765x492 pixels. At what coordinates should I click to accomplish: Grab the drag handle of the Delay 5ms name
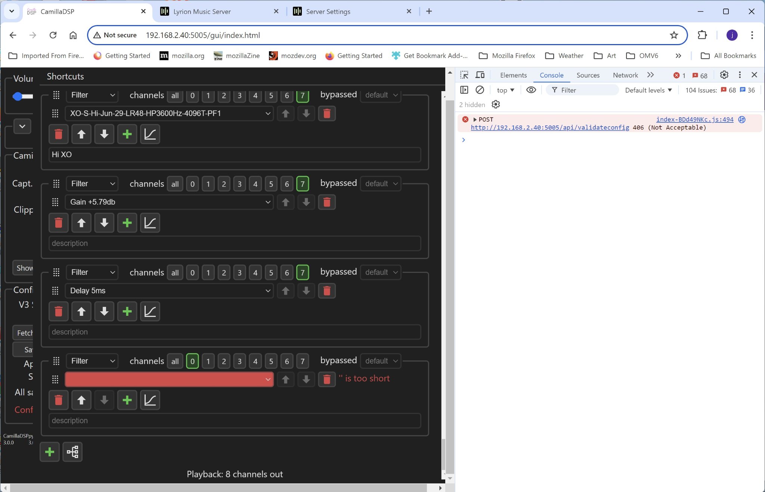click(x=55, y=291)
